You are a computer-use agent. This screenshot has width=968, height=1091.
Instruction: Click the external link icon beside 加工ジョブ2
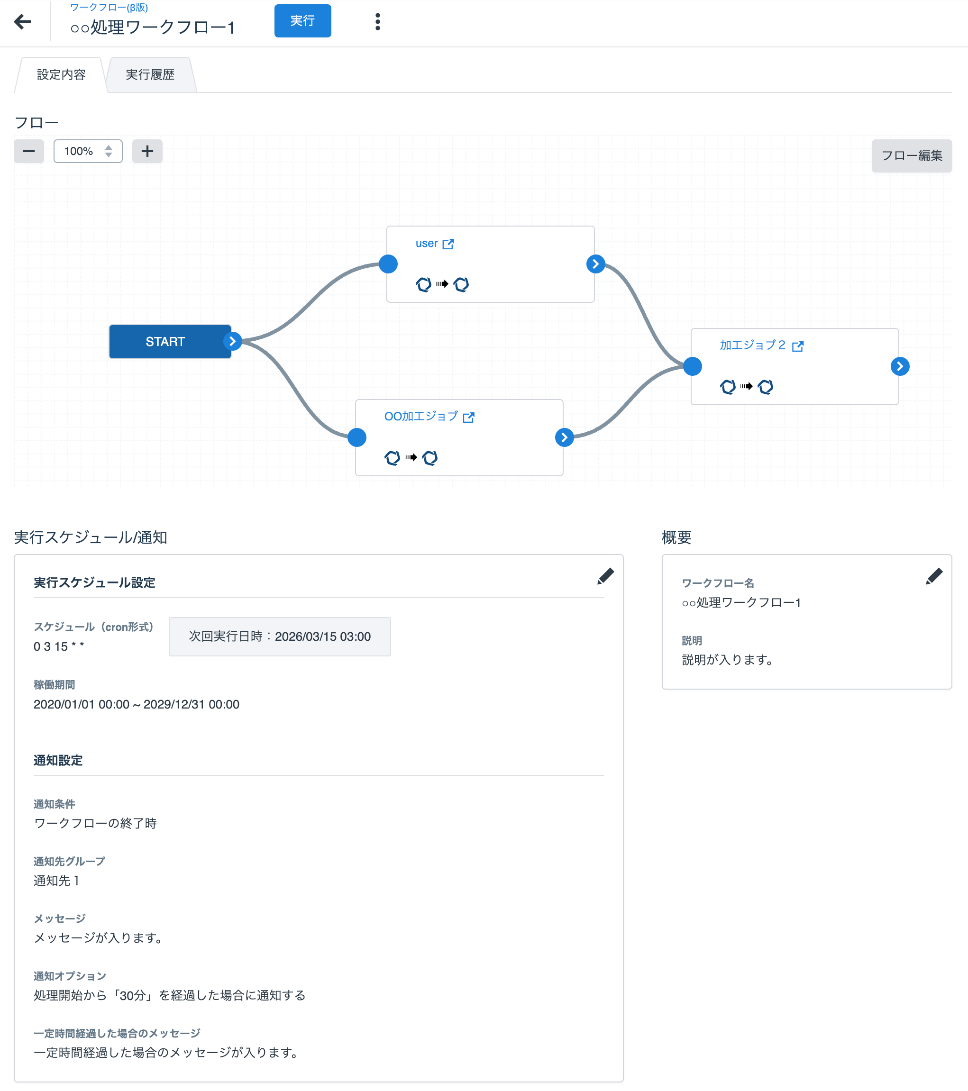tap(798, 346)
